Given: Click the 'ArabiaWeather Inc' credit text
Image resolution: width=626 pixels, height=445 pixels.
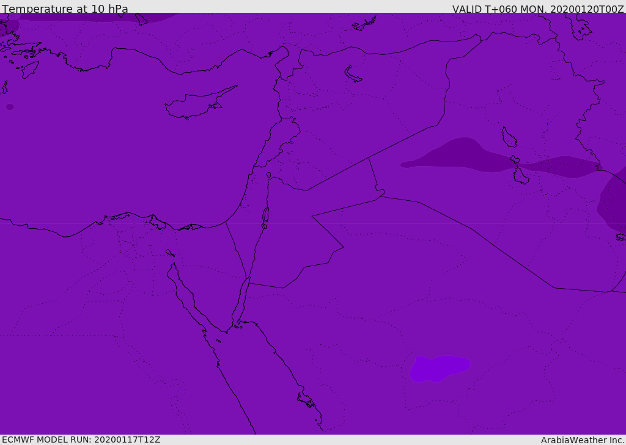Looking at the screenshot, I should coord(582,440).
